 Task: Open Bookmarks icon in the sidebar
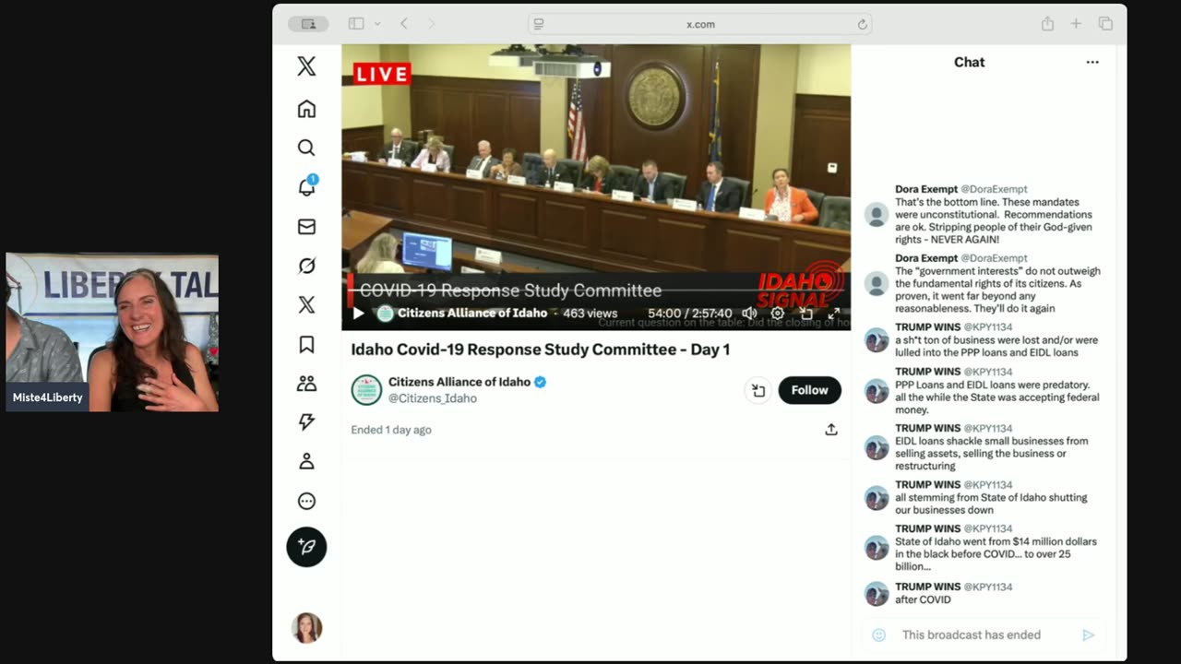pos(306,344)
